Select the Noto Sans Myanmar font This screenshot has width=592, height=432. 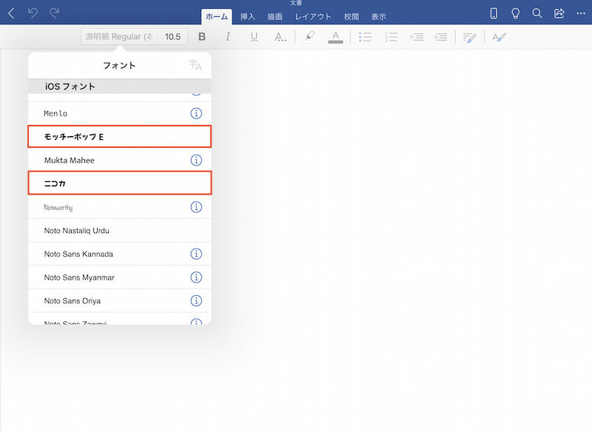pyautogui.click(x=120, y=277)
